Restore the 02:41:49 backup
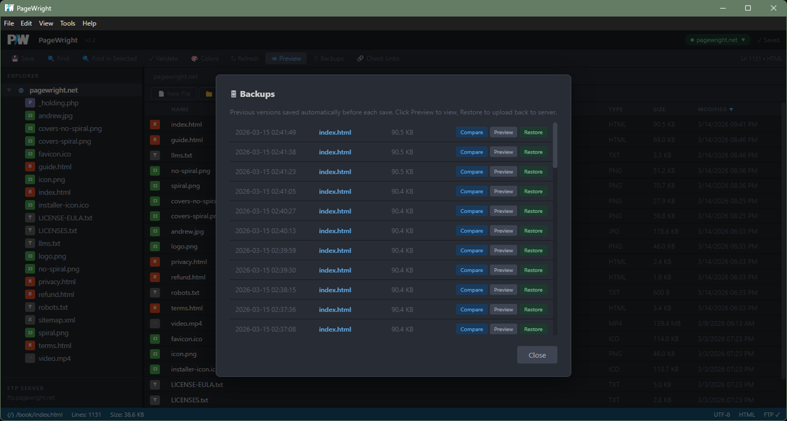This screenshot has height=421, width=787. 533,132
